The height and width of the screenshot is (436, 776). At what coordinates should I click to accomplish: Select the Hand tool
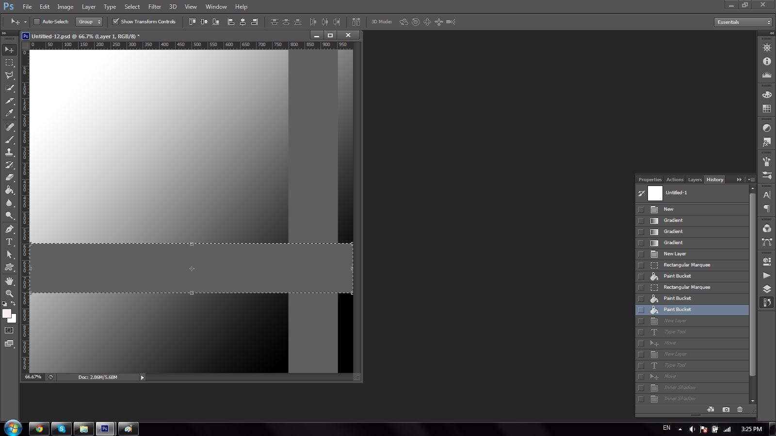(x=9, y=281)
